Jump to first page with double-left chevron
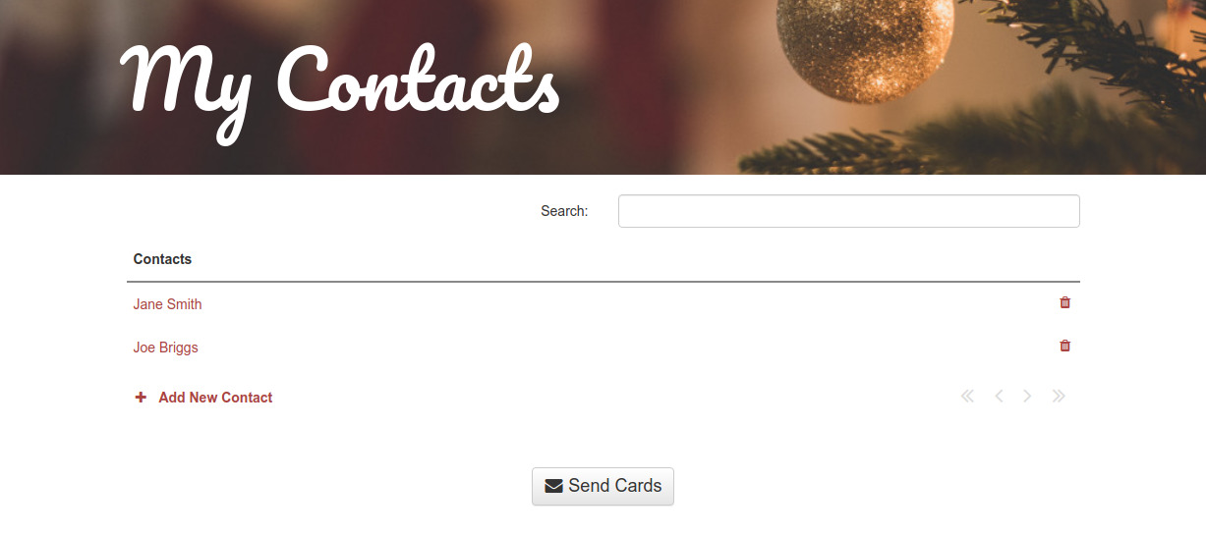The width and height of the screenshot is (1206, 535). [x=967, y=397]
